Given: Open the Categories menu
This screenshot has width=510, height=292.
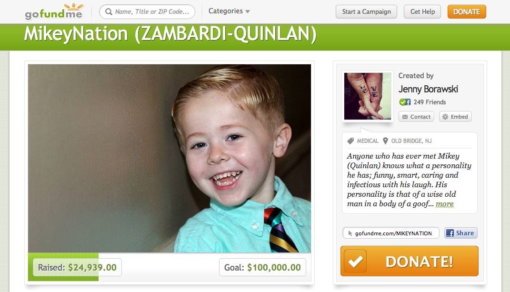Looking at the screenshot, I should click(229, 11).
